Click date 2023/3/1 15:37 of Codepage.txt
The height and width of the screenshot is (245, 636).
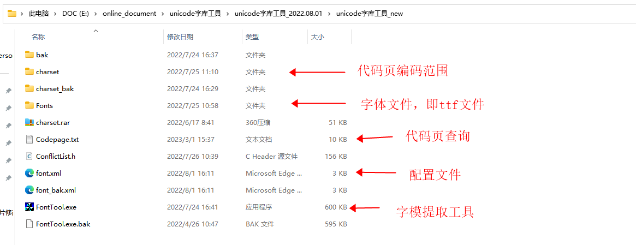[x=191, y=139]
